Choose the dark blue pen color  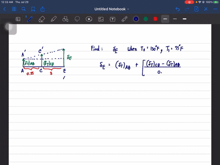(x=136, y=19)
